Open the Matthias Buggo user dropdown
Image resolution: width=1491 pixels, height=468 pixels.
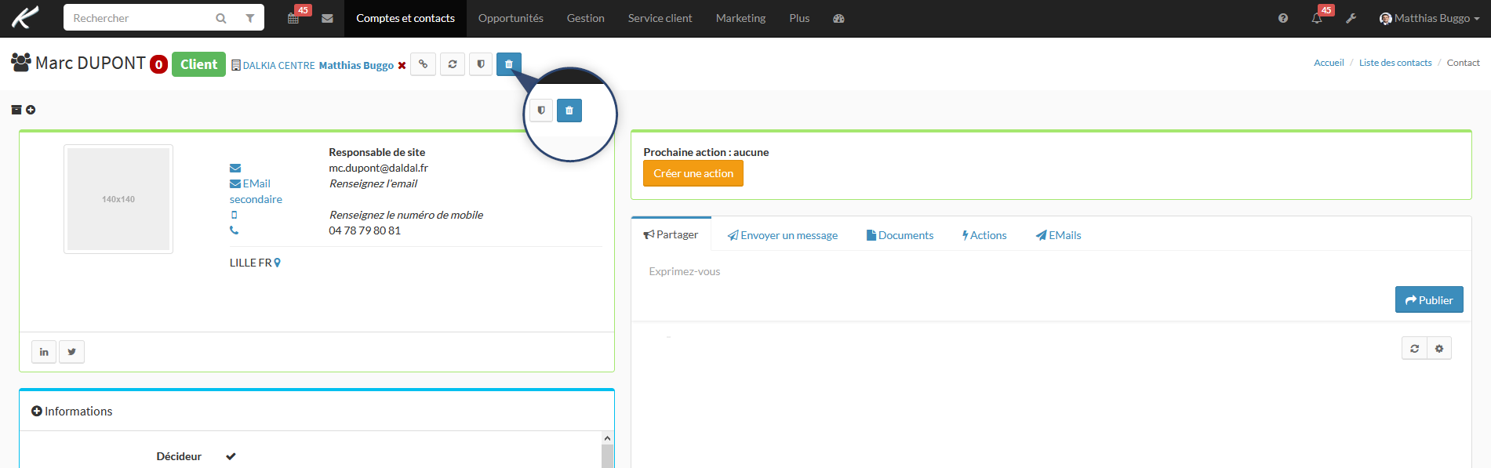(1429, 18)
